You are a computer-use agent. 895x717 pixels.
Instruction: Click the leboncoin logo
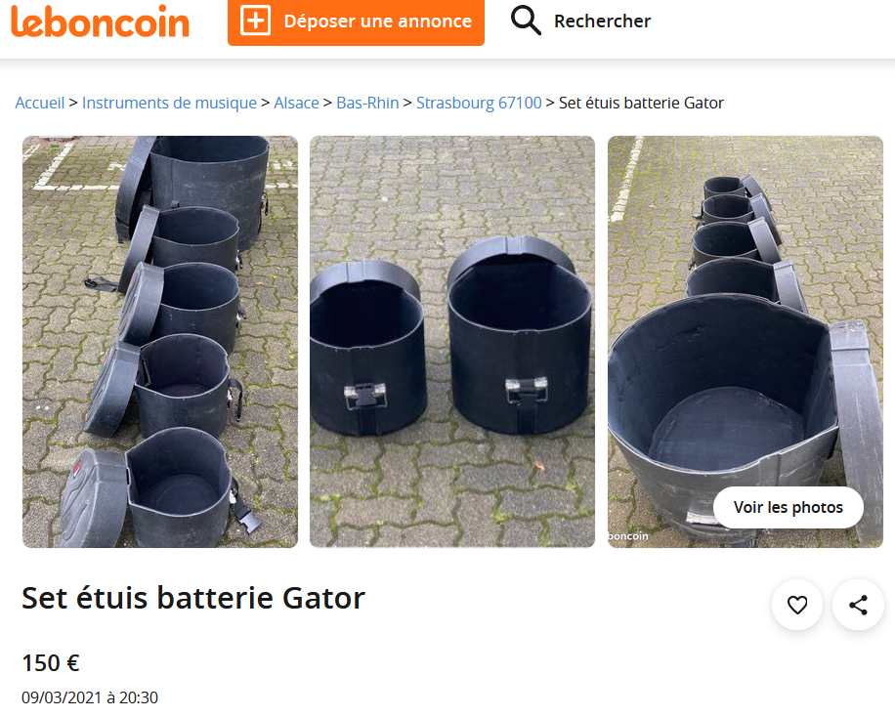coord(100,21)
